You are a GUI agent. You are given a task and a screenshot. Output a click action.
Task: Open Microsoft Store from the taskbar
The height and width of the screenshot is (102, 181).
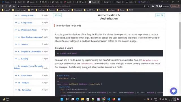coord(88,99)
